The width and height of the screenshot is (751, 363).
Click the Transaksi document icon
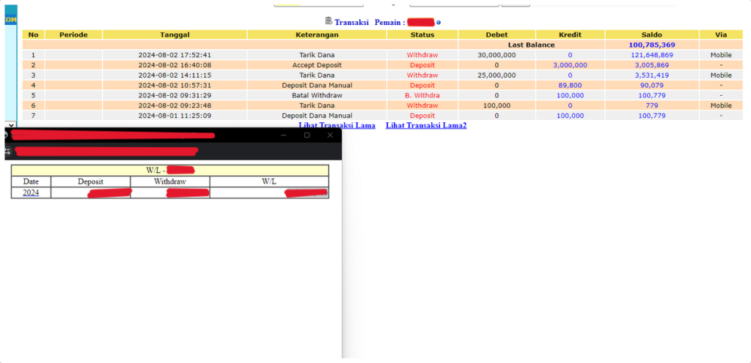click(x=328, y=22)
